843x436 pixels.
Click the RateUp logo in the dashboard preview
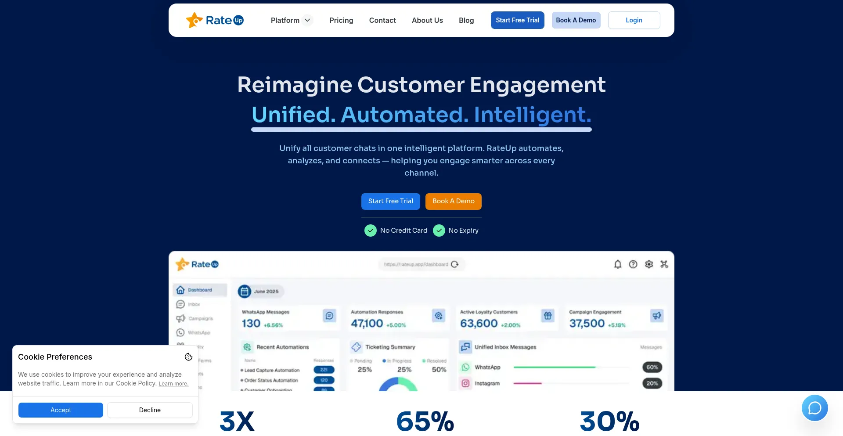(197, 264)
